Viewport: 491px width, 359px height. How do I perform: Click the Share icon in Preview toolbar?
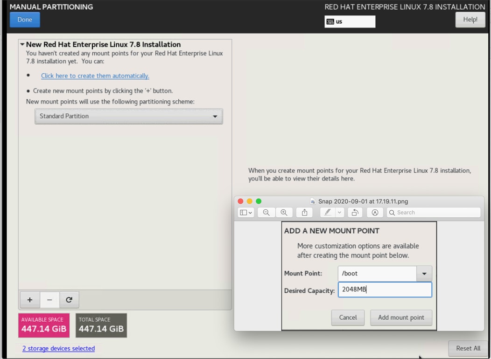[304, 213]
